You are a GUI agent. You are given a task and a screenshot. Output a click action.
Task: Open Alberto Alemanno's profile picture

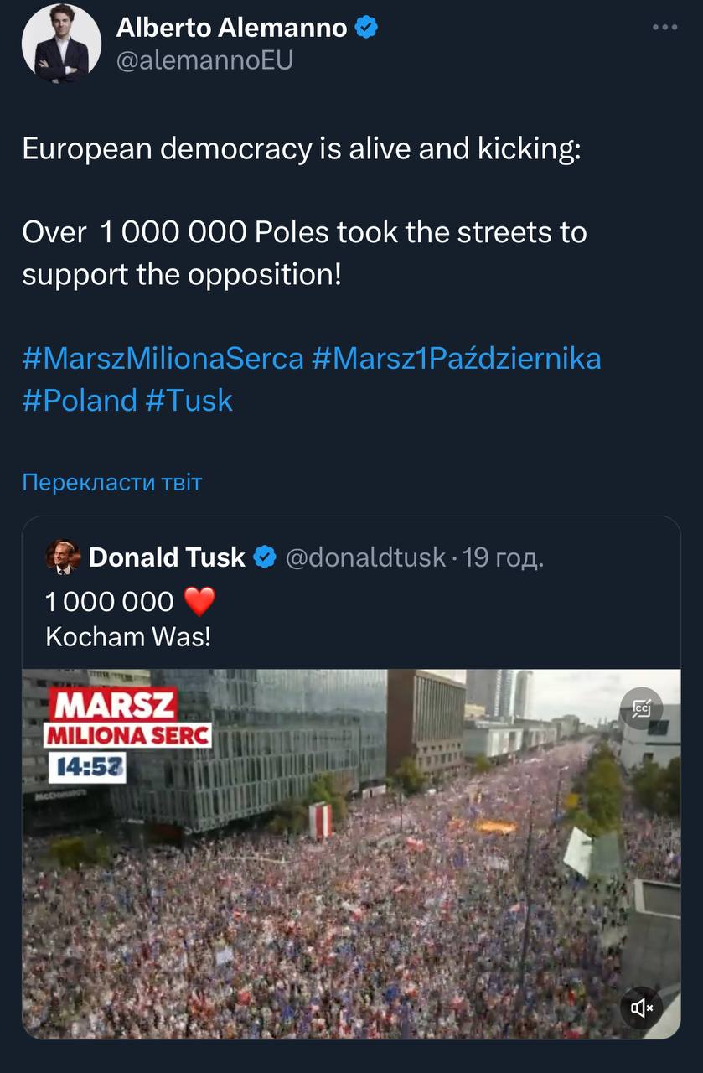[x=61, y=43]
